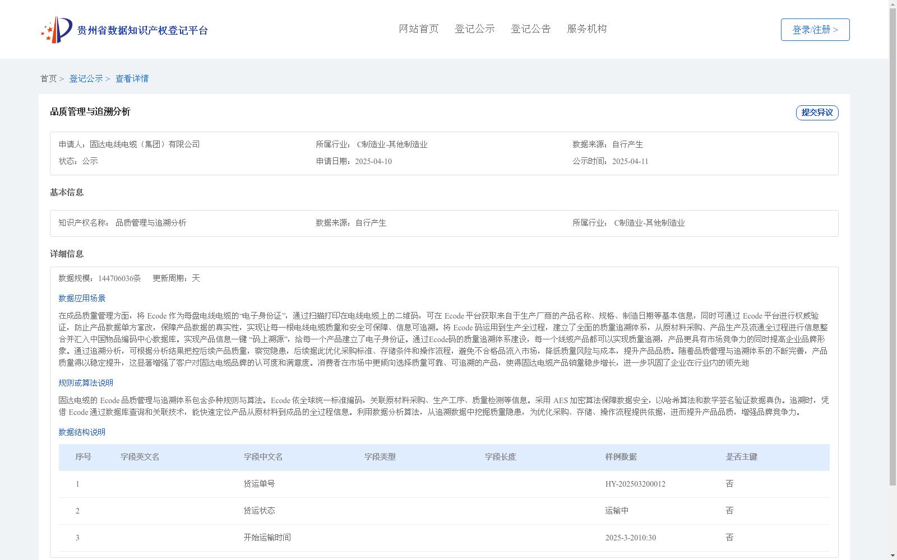Click the 开始运输时间 table cell
Image resolution: width=897 pixels, height=560 pixels.
click(267, 538)
